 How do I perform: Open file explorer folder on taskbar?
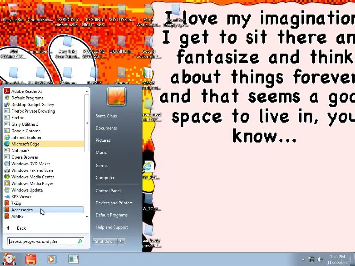[x=31, y=259]
